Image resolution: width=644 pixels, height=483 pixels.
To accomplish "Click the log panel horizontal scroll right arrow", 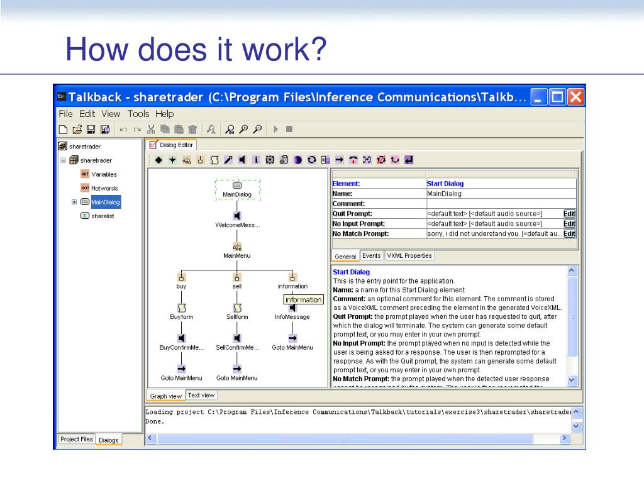I will pyautogui.click(x=564, y=438).
